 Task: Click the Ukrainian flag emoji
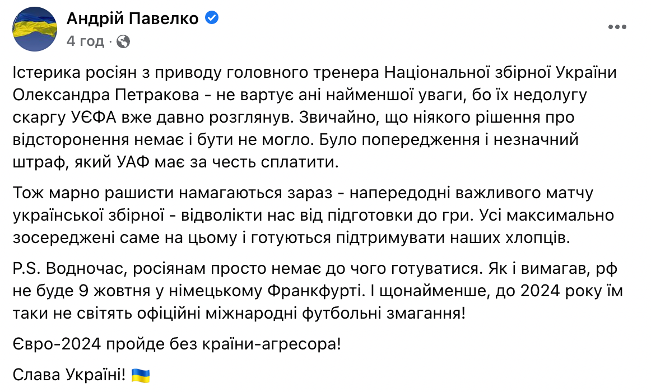tap(140, 375)
